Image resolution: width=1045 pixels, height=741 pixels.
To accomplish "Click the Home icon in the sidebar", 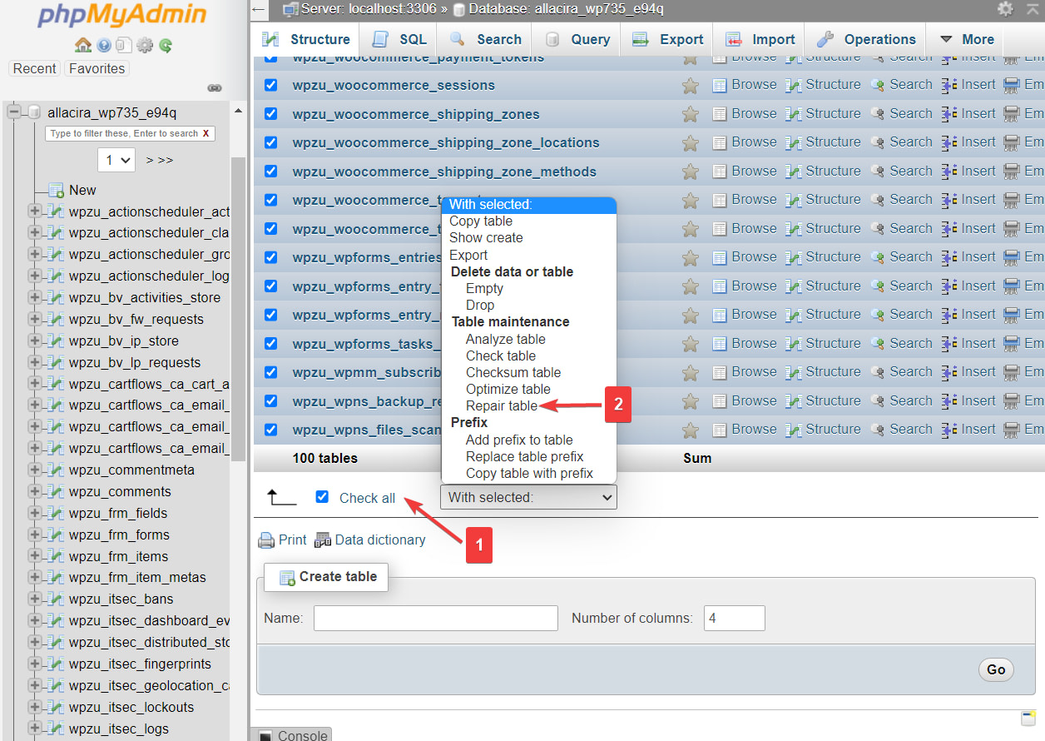I will (x=83, y=46).
